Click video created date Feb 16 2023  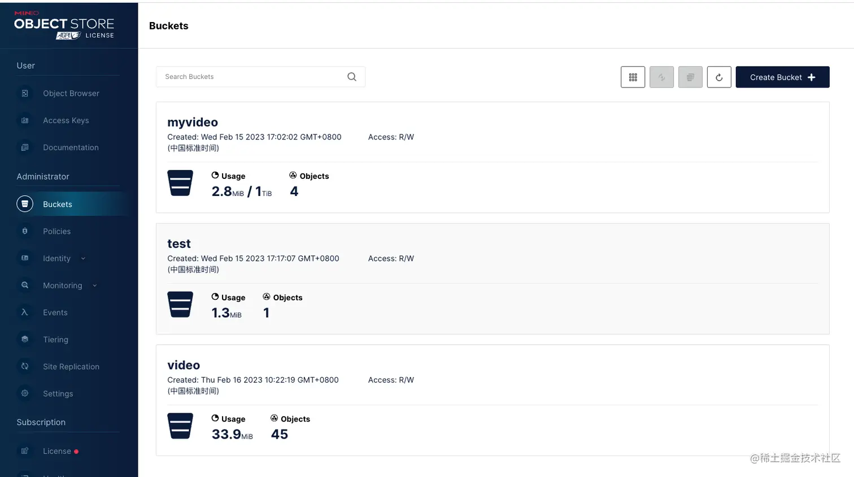253,385
